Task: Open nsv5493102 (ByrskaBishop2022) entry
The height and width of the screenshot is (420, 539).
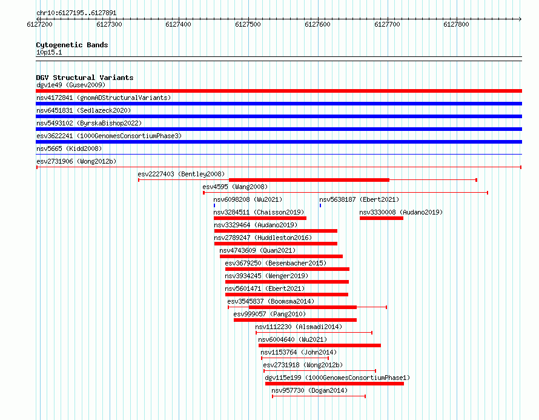Action: point(89,123)
